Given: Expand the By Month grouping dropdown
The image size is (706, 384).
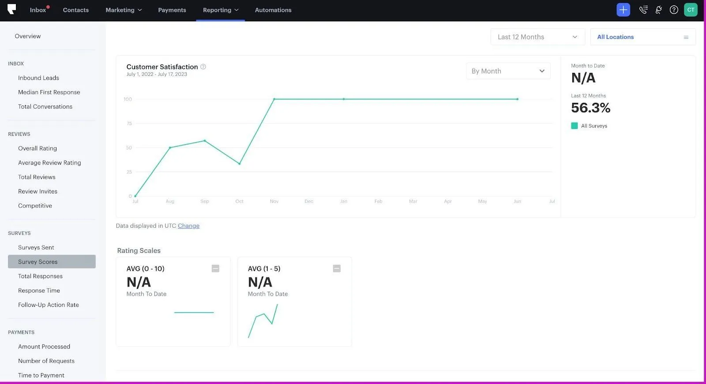Looking at the screenshot, I should point(508,71).
